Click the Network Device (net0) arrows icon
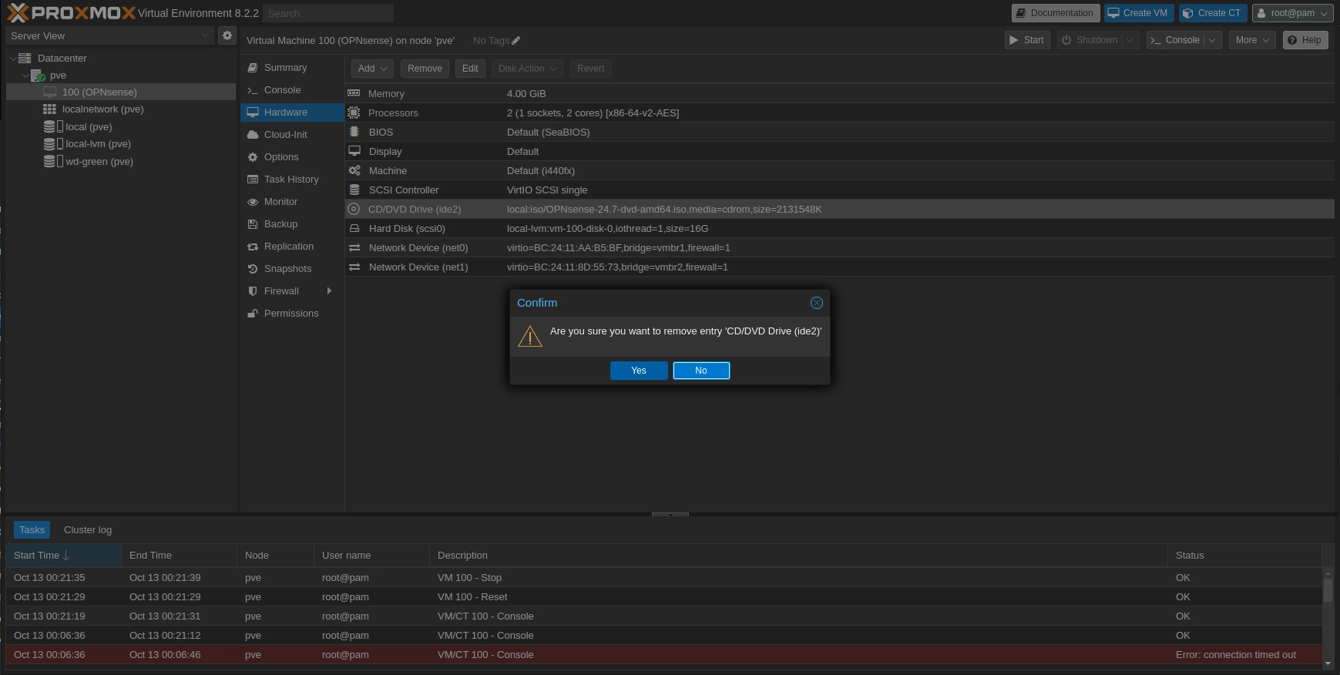 tap(354, 247)
